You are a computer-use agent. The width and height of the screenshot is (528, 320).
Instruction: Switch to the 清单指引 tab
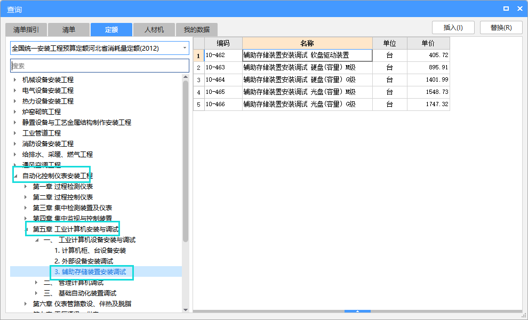(x=26, y=30)
